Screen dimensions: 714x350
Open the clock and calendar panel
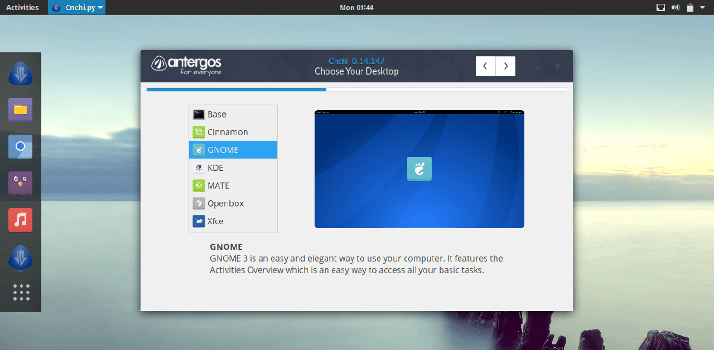pos(356,7)
